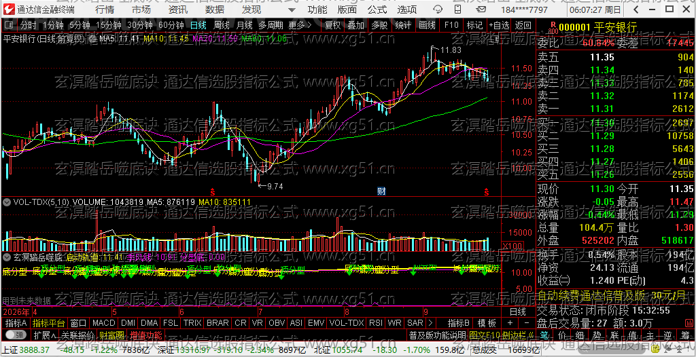Click the back arrow in the title bar
Viewport: 696px width, 357px height.
click(x=637, y=10)
